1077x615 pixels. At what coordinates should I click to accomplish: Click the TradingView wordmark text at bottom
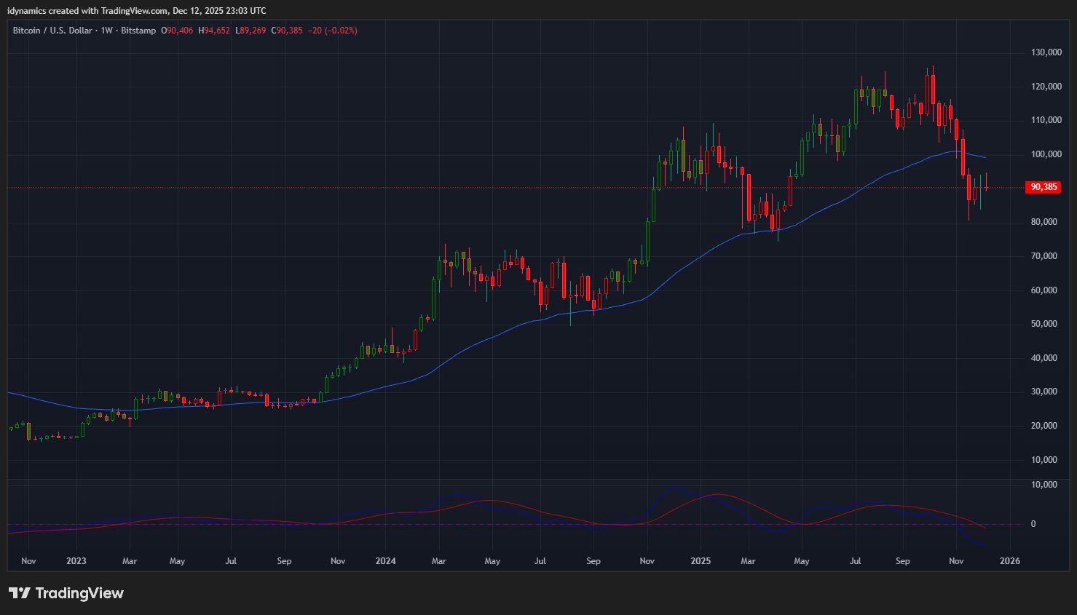[x=79, y=593]
